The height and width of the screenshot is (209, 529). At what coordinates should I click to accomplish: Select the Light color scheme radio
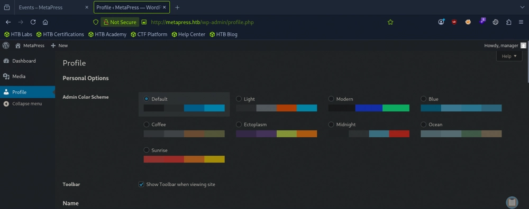point(239,99)
